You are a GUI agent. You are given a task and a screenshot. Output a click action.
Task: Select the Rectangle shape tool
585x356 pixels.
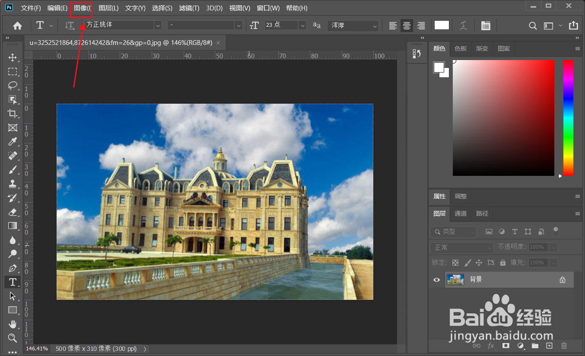[x=13, y=310]
